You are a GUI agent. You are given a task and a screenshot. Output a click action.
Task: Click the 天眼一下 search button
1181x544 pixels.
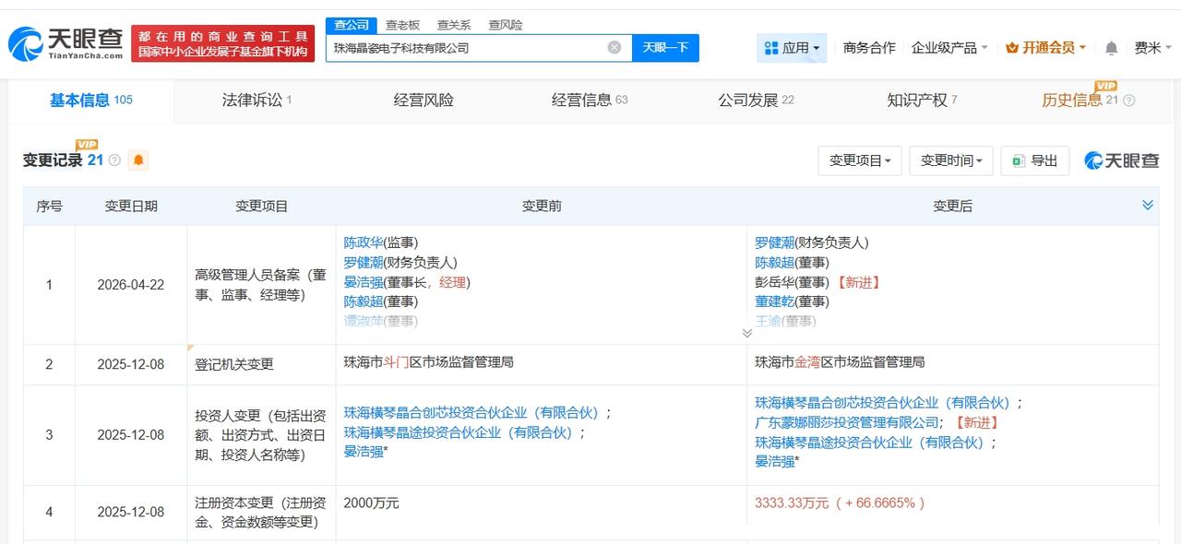[665, 48]
